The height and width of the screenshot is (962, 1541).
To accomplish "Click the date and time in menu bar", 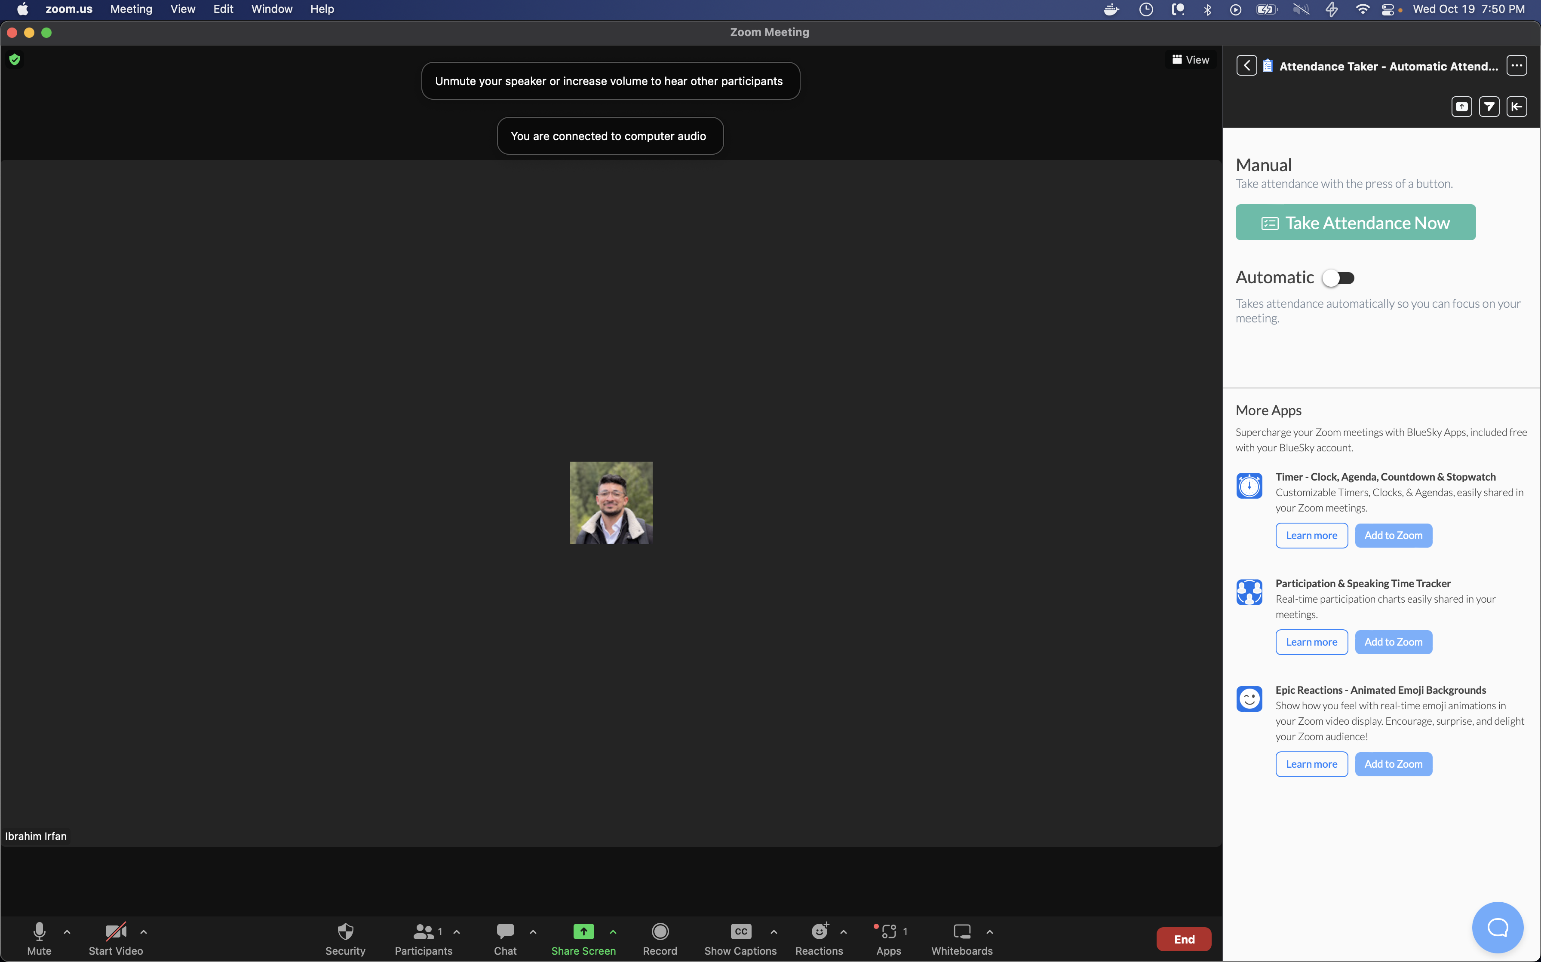I will pyautogui.click(x=1468, y=9).
